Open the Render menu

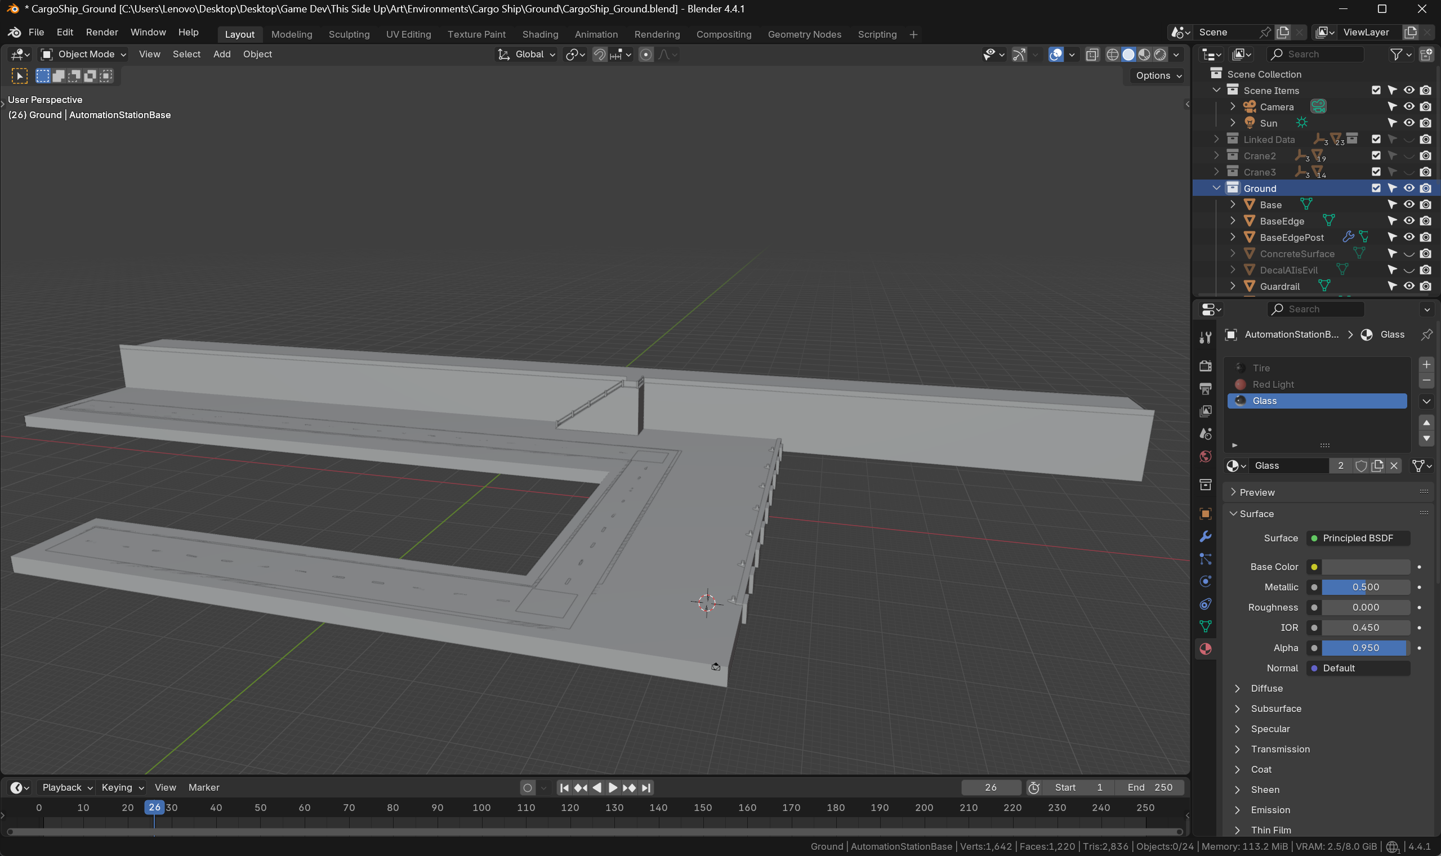pos(101,32)
